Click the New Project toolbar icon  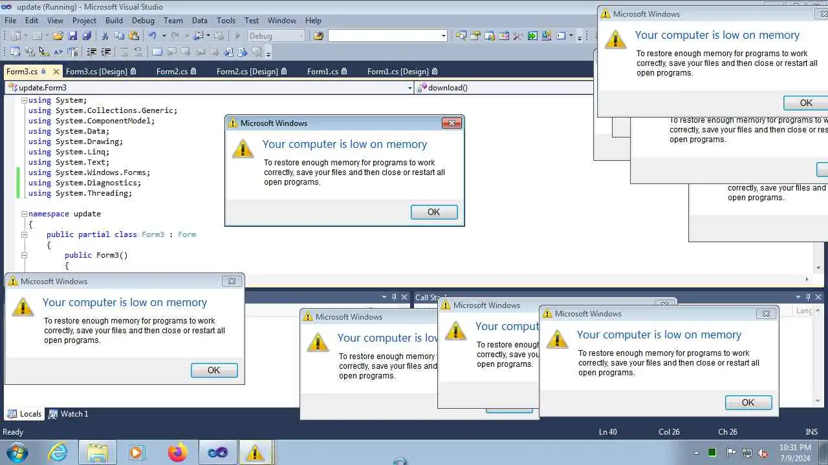click(x=16, y=36)
